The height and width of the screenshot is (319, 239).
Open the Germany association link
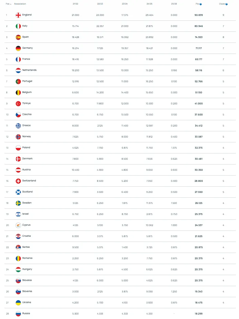[x=27, y=48]
